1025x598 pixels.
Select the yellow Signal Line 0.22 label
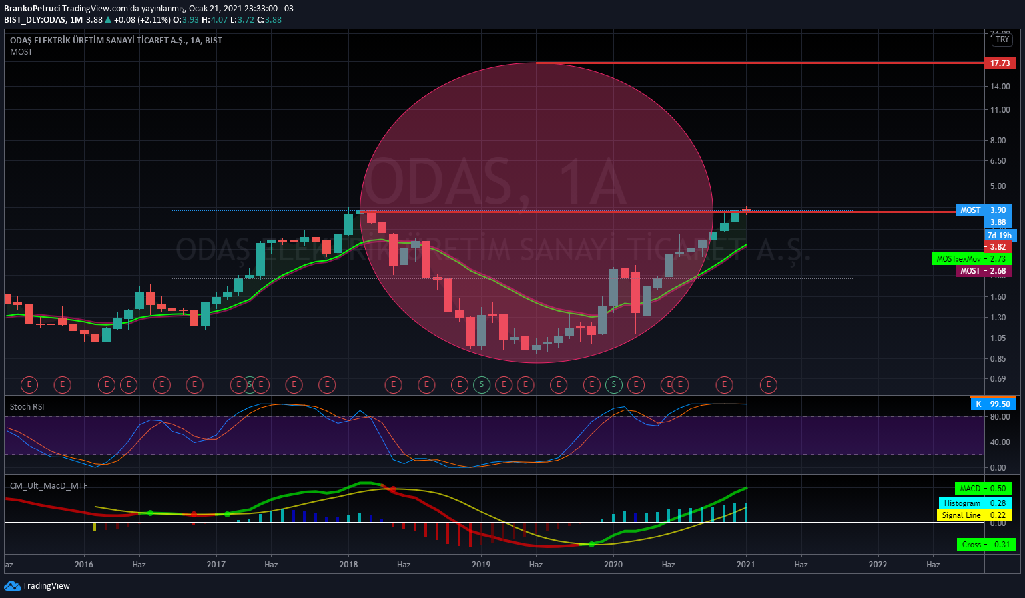pyautogui.click(x=974, y=515)
